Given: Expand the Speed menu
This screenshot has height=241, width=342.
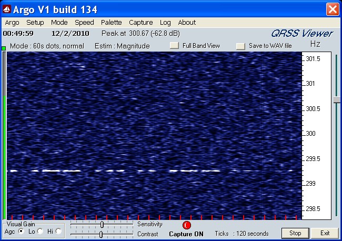Looking at the screenshot, I should [x=84, y=23].
